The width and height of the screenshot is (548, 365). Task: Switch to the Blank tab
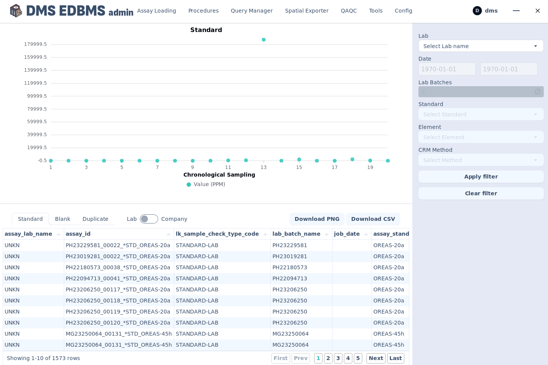click(x=63, y=219)
